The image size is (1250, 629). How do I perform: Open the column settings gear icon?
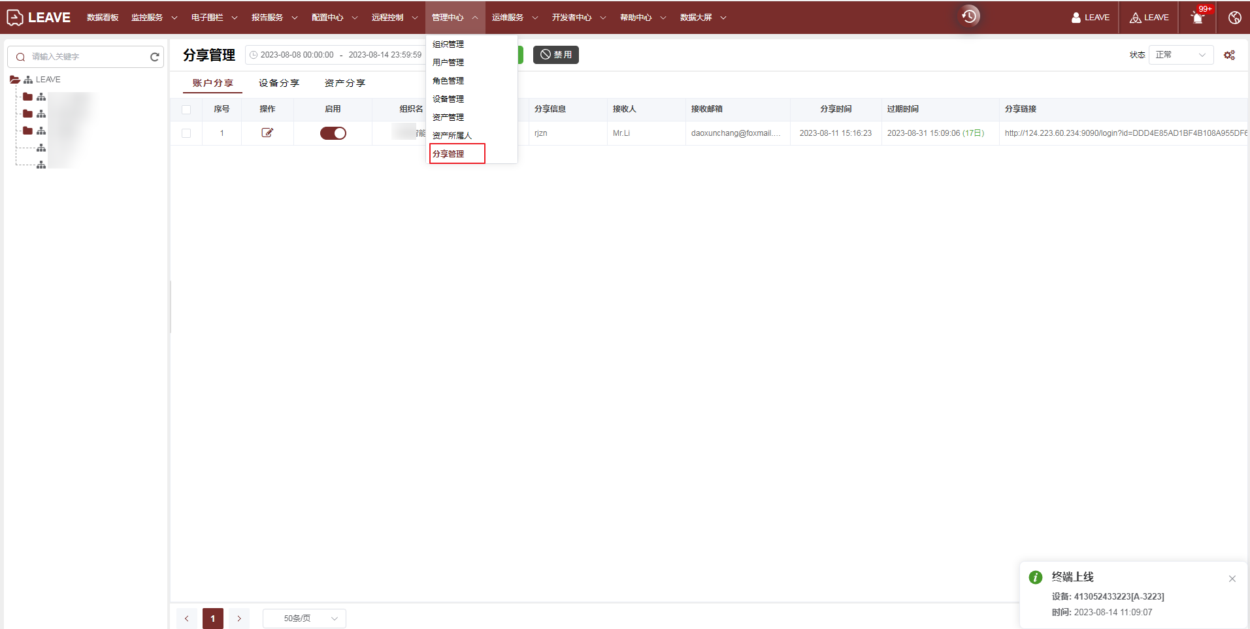1229,56
